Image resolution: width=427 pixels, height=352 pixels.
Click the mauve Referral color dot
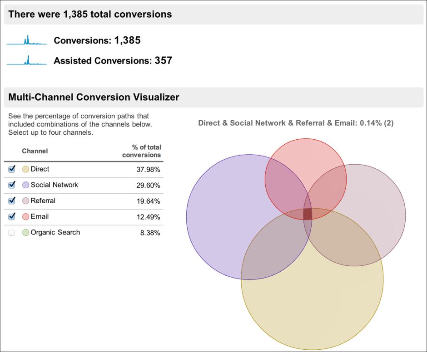tap(26, 201)
